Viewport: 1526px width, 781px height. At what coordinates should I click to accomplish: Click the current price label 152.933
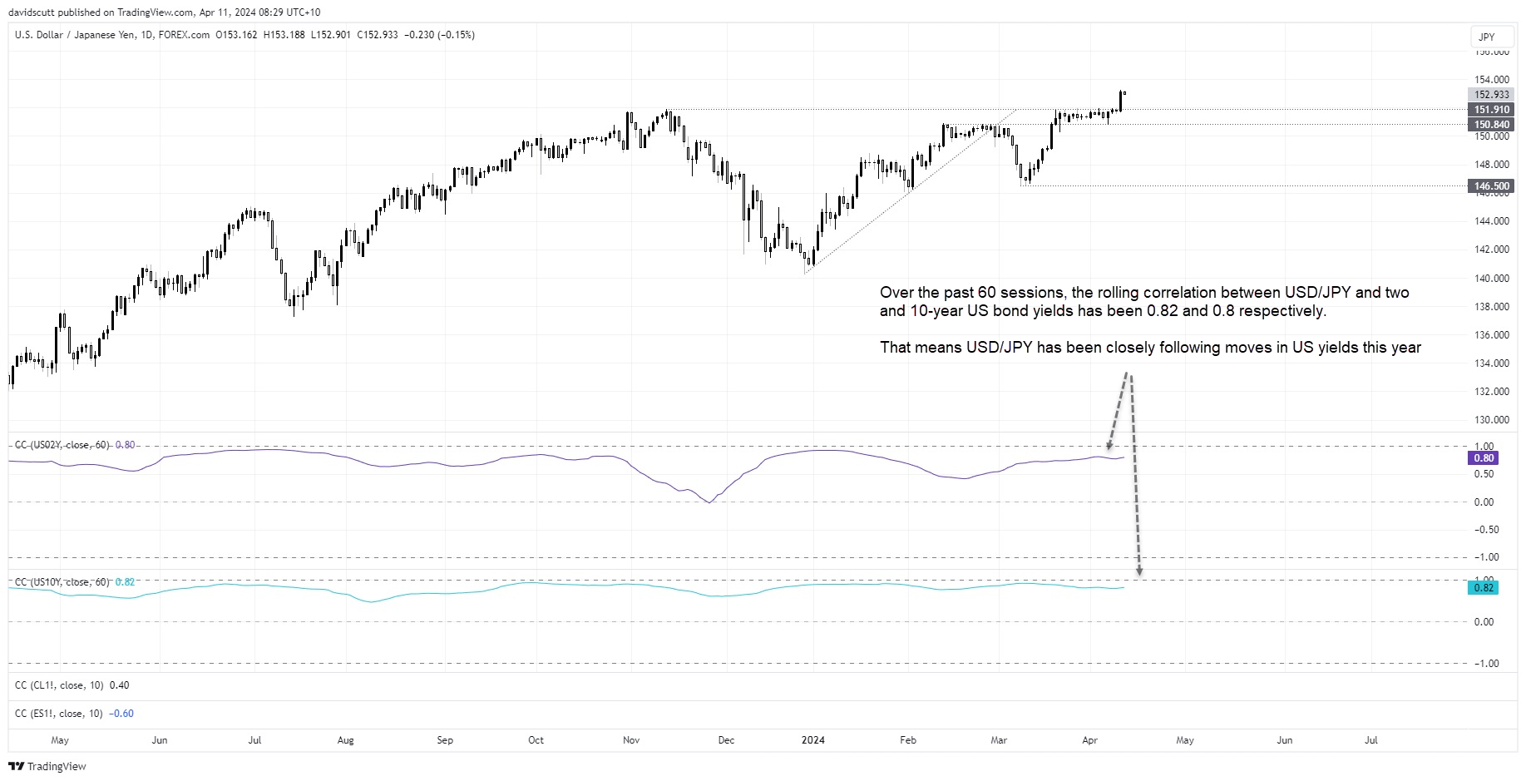[1491, 95]
